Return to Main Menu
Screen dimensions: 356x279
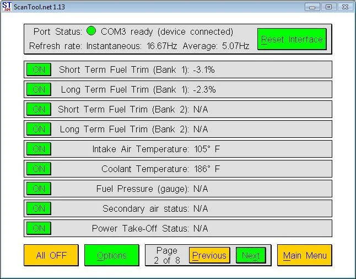tap(304, 255)
